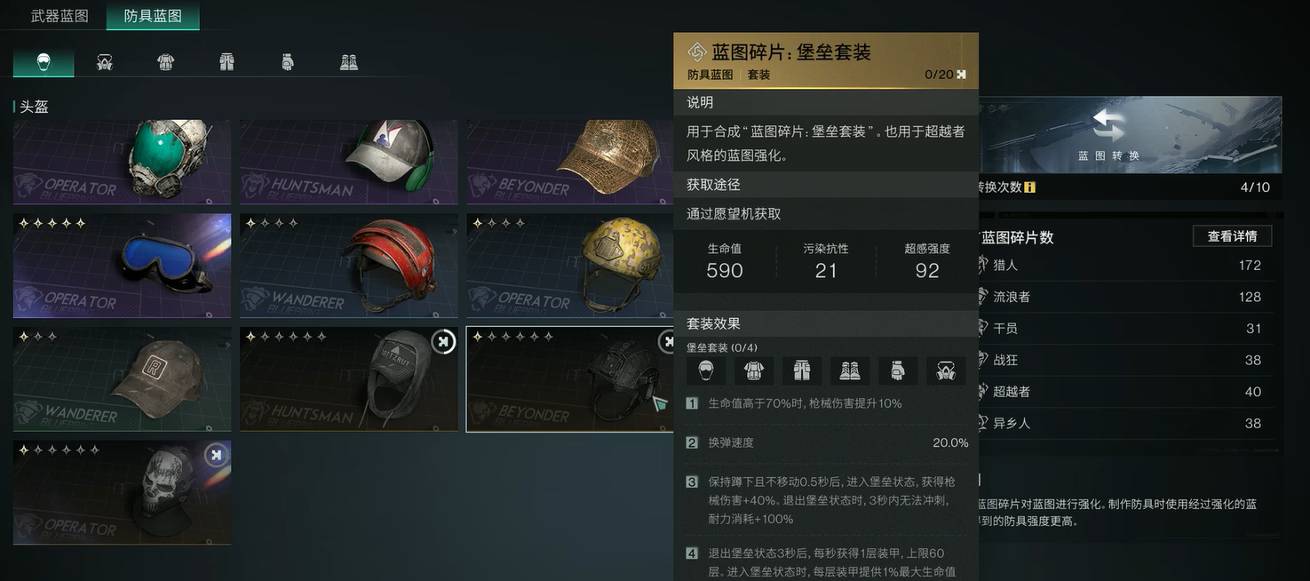This screenshot has height=581, width=1310.
Task: Select the jacket armor category icon
Action: click(x=165, y=62)
